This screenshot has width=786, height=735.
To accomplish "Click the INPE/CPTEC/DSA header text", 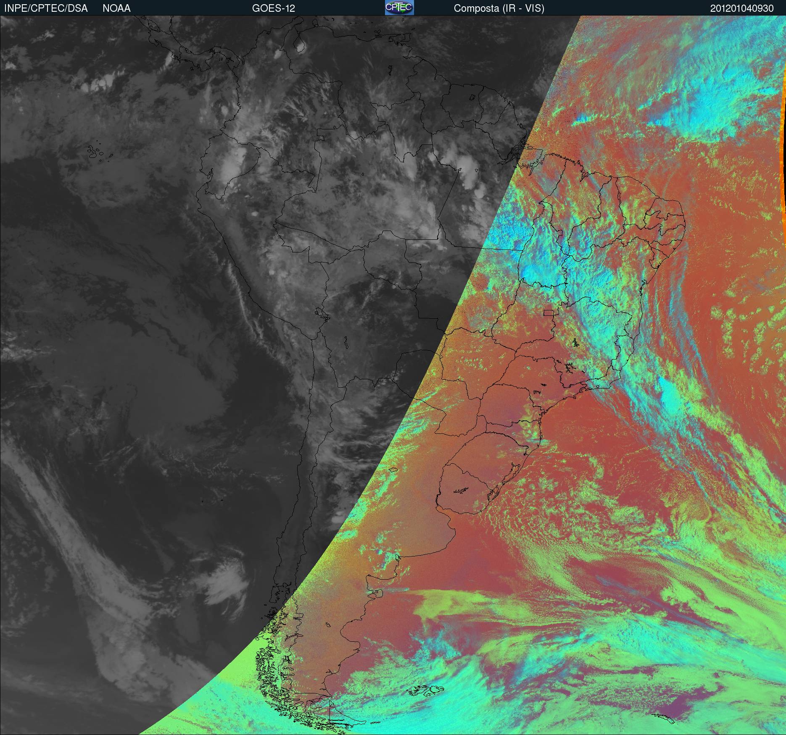I will 46,8.
